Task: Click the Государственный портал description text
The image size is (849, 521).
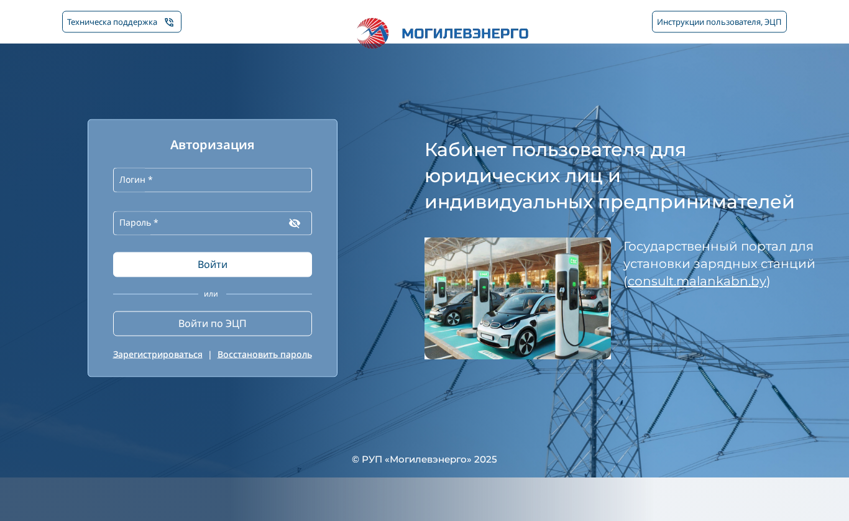Action: coord(719,264)
